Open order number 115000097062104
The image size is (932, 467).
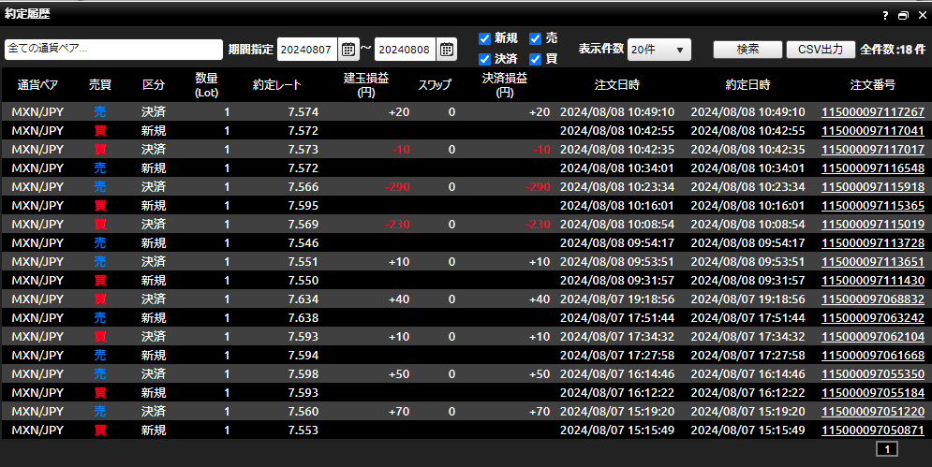(x=873, y=336)
